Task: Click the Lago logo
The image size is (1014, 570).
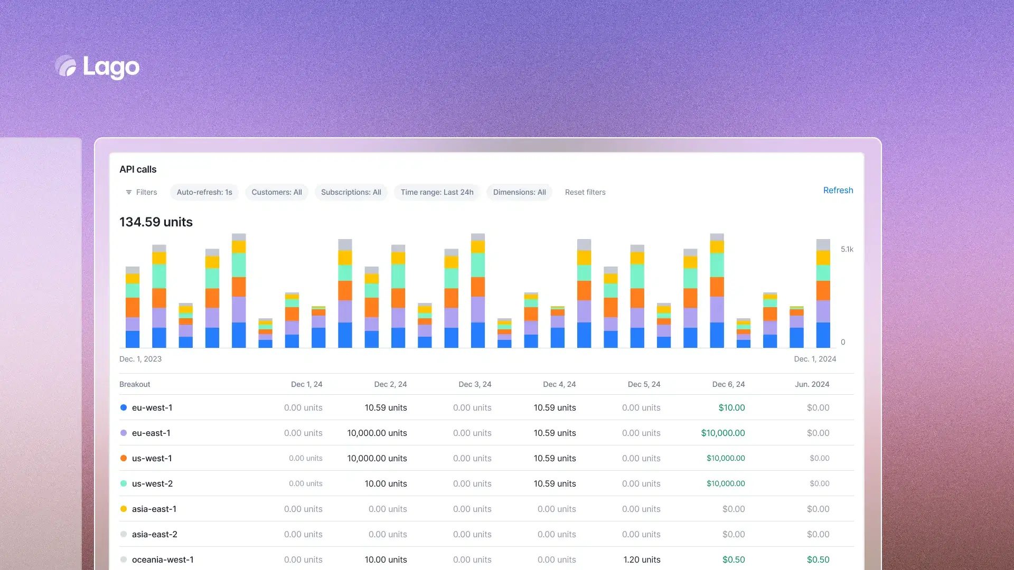Action: 97,66
